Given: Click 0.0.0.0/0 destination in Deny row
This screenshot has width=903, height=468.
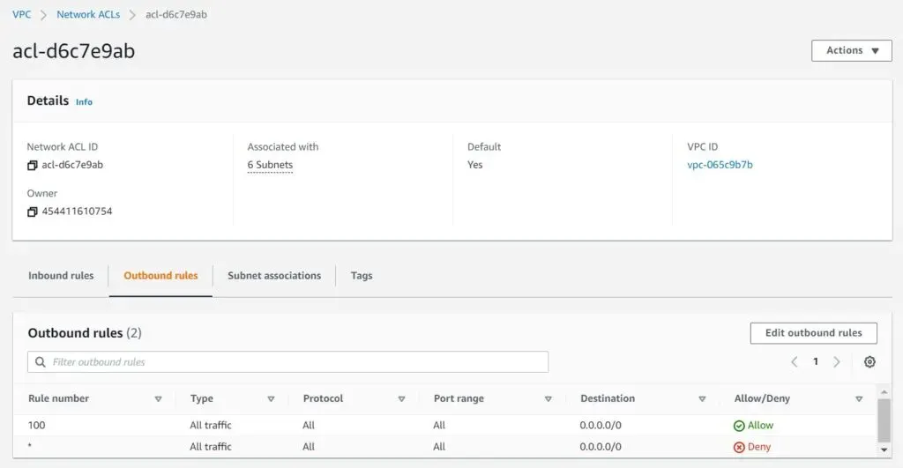Looking at the screenshot, I should (x=601, y=447).
